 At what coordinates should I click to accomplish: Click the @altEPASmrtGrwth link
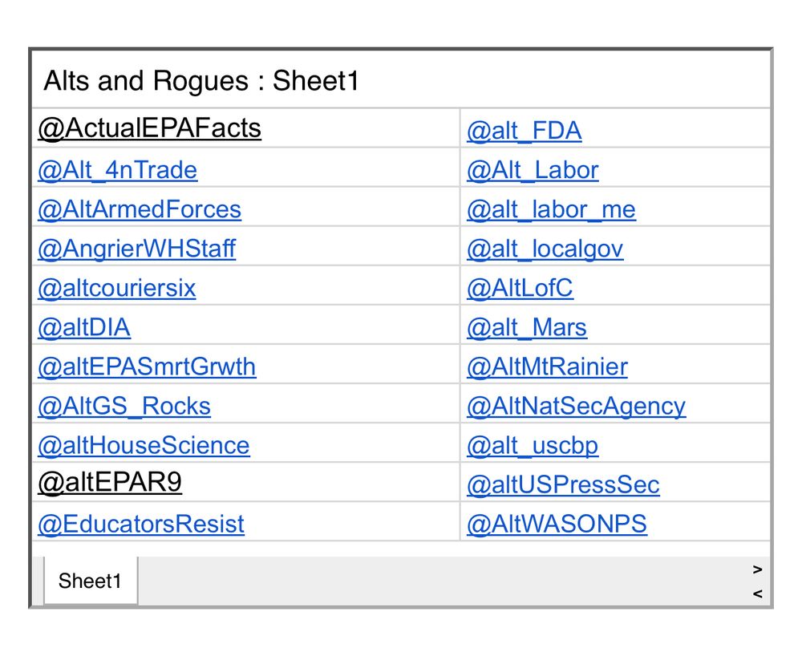pos(147,367)
